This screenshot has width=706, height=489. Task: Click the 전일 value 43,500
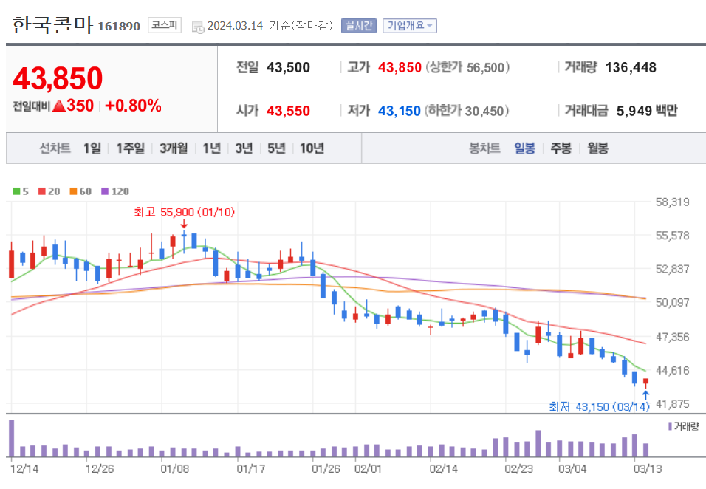[288, 67]
